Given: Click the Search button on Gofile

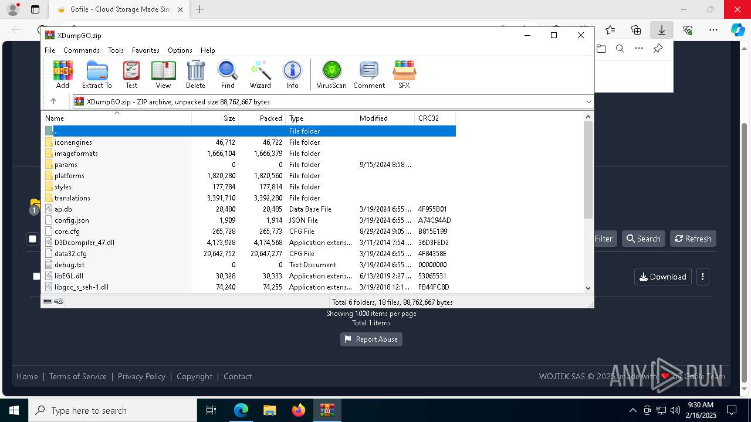Looking at the screenshot, I should [x=643, y=239].
